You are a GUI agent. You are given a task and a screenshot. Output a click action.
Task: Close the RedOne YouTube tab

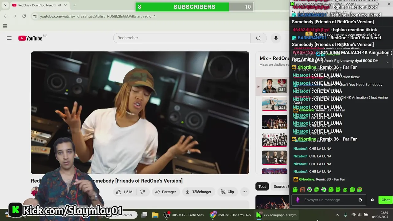click(65, 5)
